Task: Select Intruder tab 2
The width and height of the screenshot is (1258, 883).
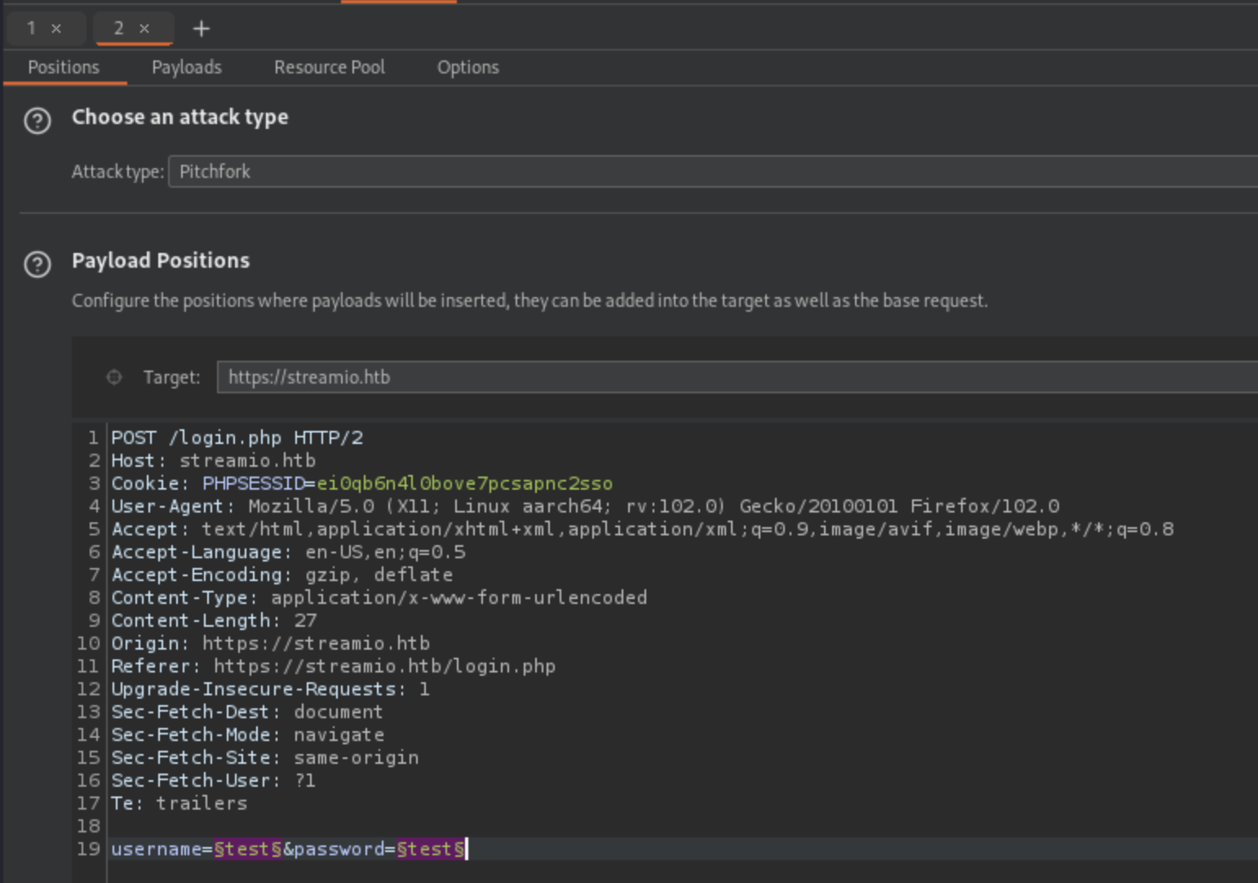Action: tap(119, 29)
